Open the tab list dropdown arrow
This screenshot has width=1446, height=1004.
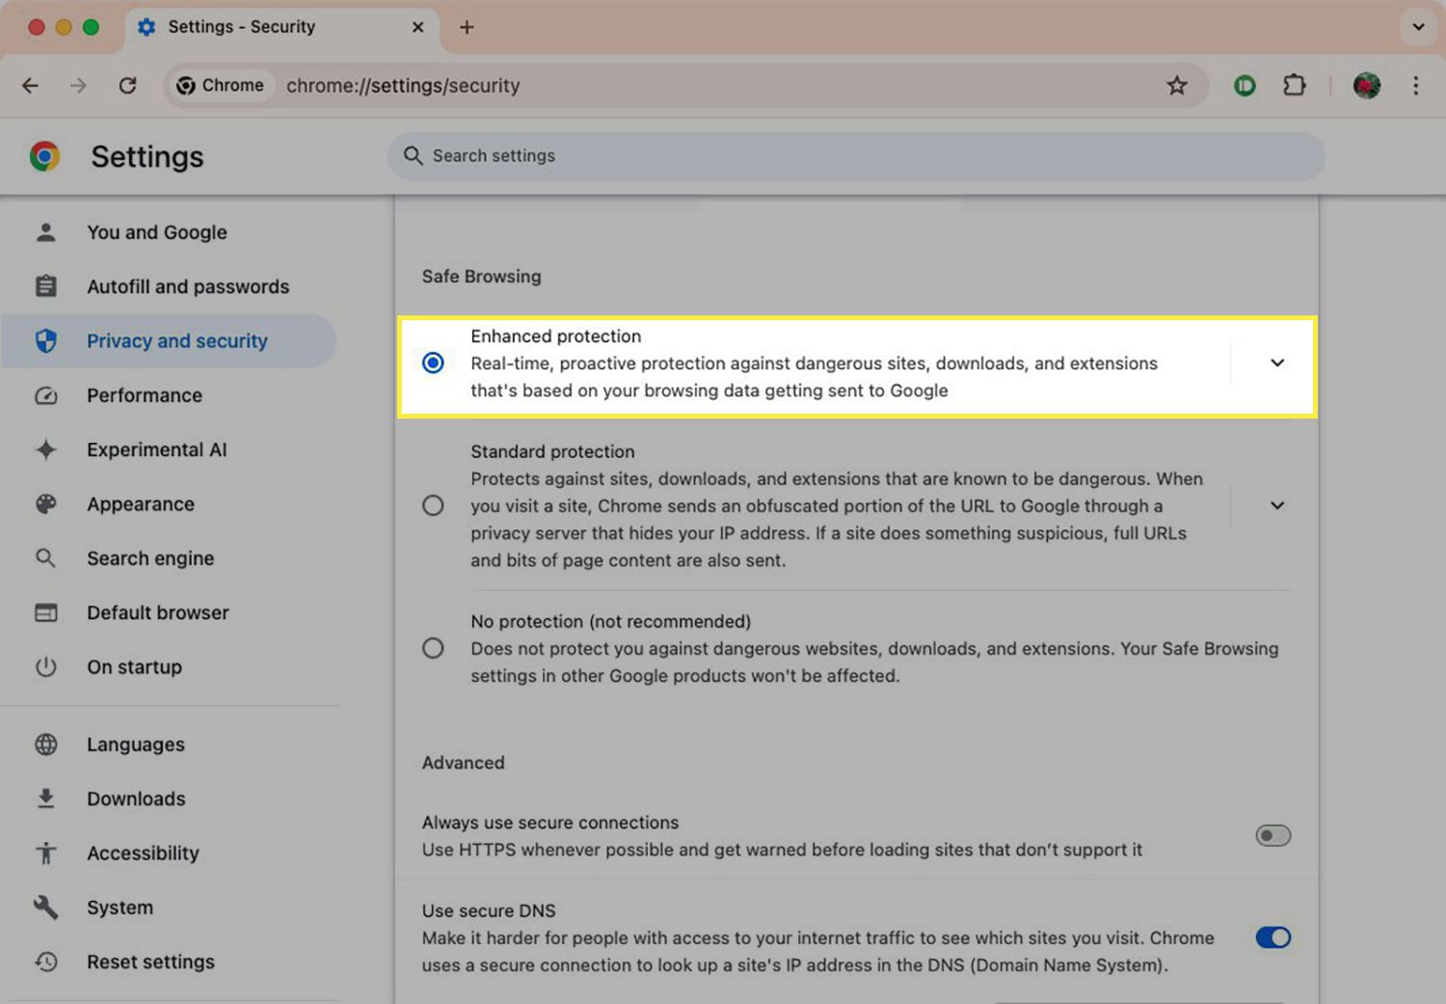click(1418, 27)
